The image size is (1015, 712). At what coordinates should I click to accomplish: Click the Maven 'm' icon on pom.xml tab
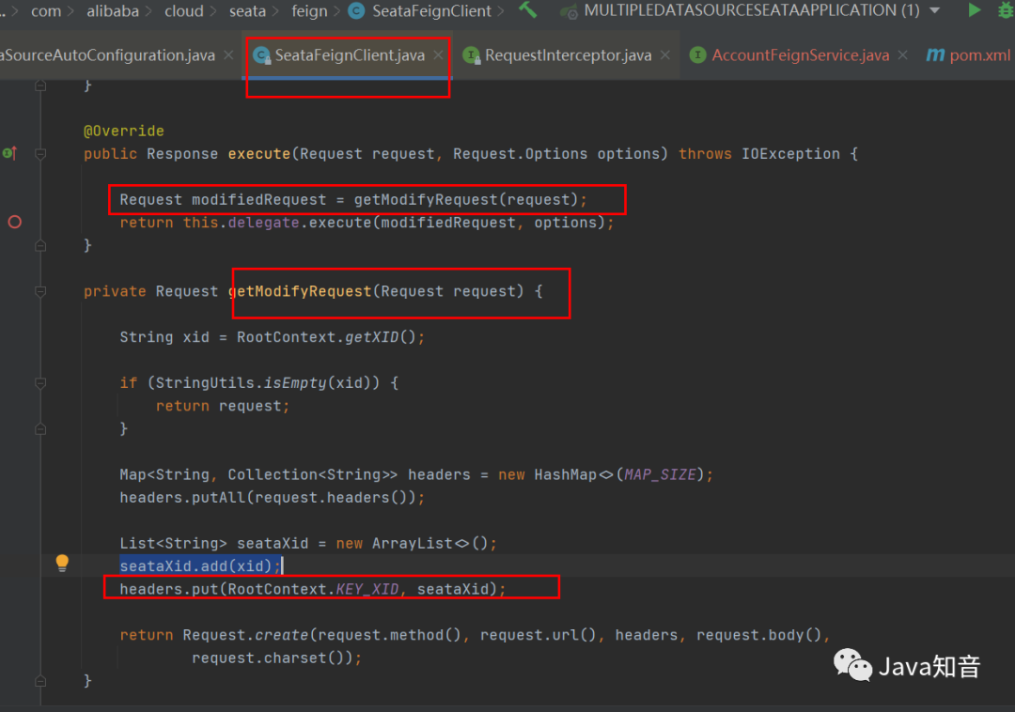pos(935,55)
